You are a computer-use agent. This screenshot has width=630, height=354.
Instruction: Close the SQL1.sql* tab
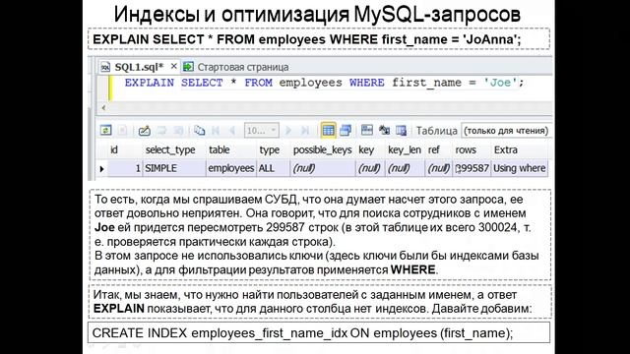173,66
